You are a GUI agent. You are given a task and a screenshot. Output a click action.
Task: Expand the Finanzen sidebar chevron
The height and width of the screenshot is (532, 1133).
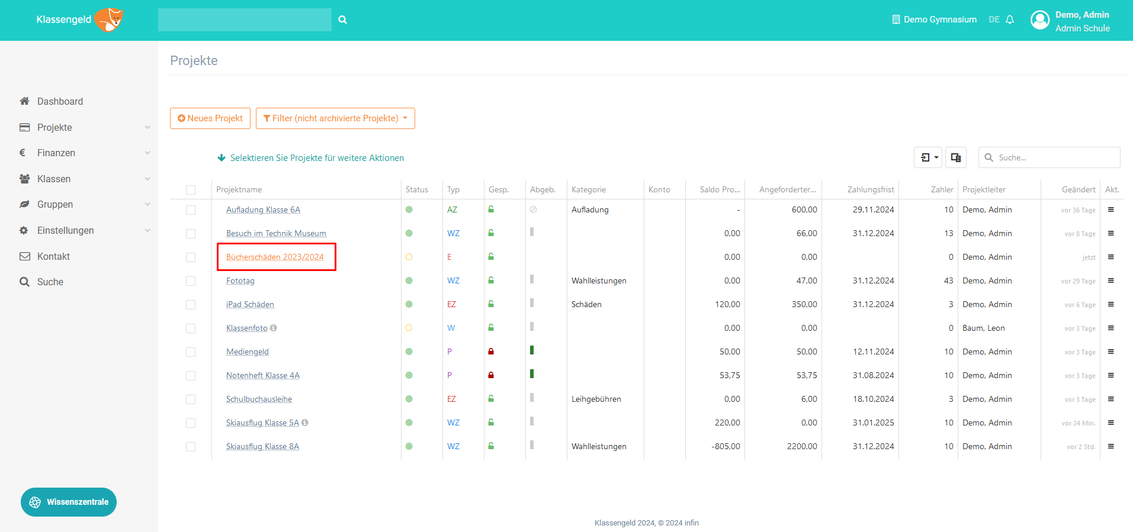(x=147, y=153)
